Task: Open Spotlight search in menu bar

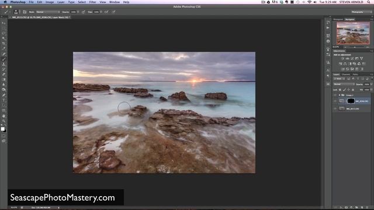Action: pos(369,2)
